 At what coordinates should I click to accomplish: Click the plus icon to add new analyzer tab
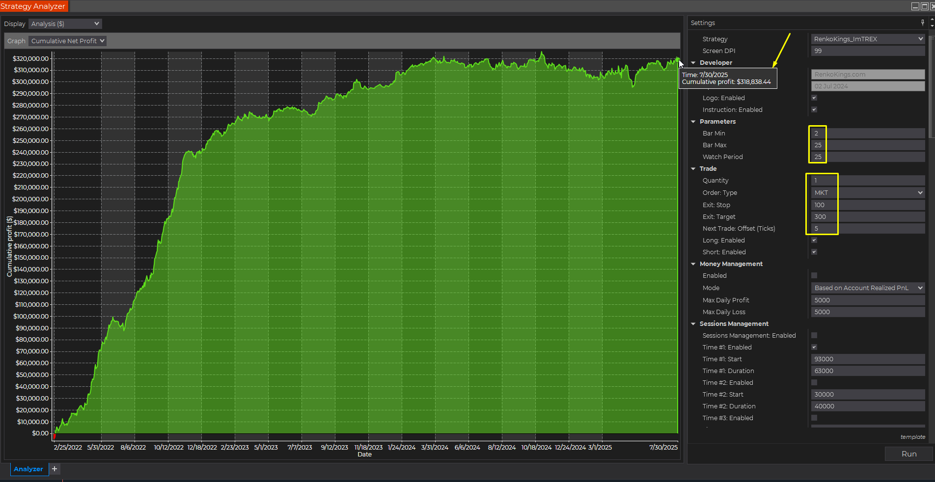click(x=54, y=469)
